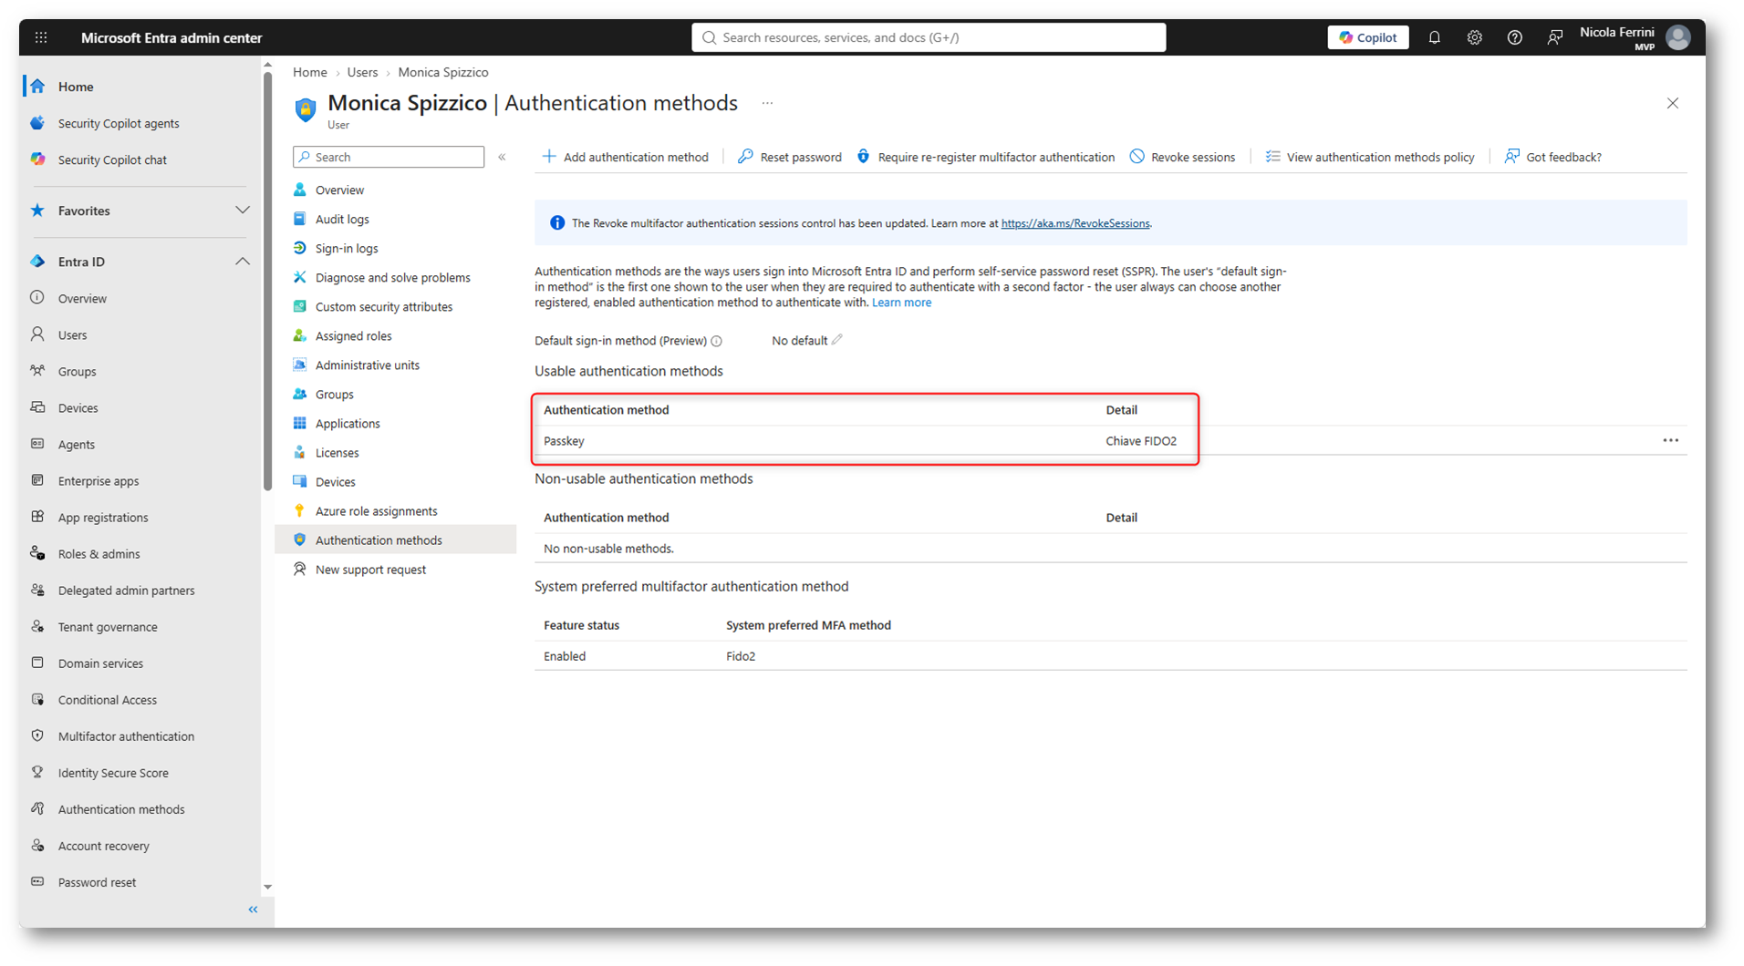Viewport: 1744px width, 966px height.
Task: Open row options ellipsis for Passkey
Action: point(1670,440)
